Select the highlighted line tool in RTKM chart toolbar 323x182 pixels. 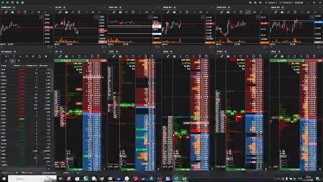click(x=248, y=12)
